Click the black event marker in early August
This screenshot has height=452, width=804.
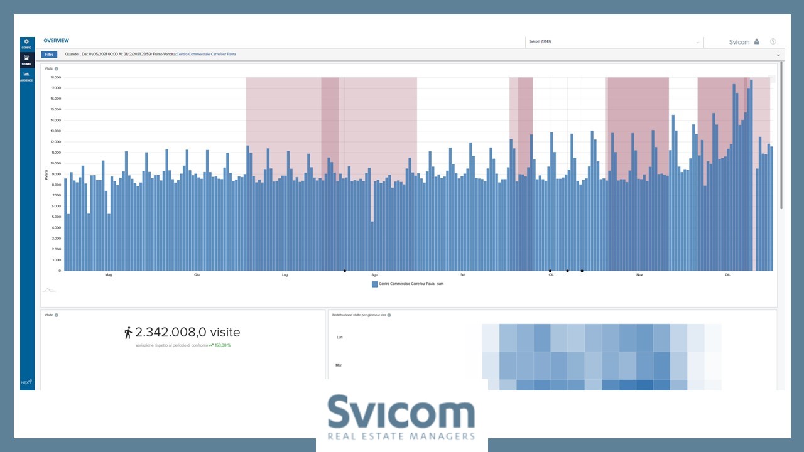tap(344, 271)
